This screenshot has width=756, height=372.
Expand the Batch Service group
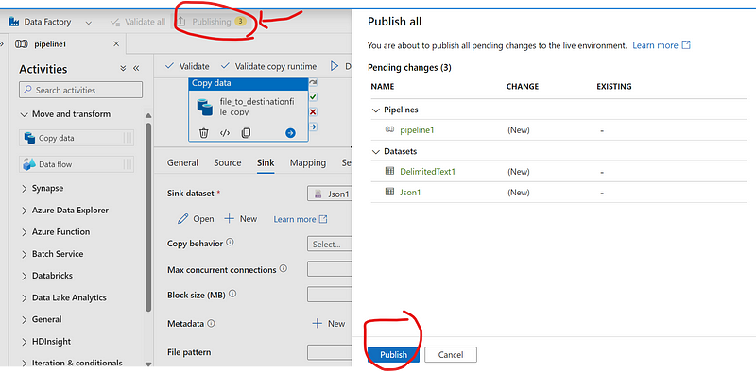click(25, 254)
